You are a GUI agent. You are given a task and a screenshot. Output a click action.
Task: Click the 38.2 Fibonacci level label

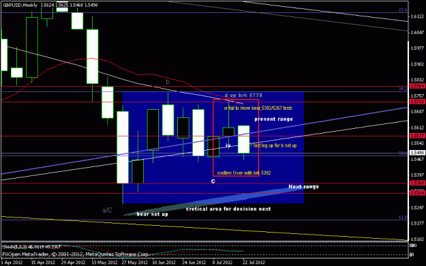pos(403,89)
